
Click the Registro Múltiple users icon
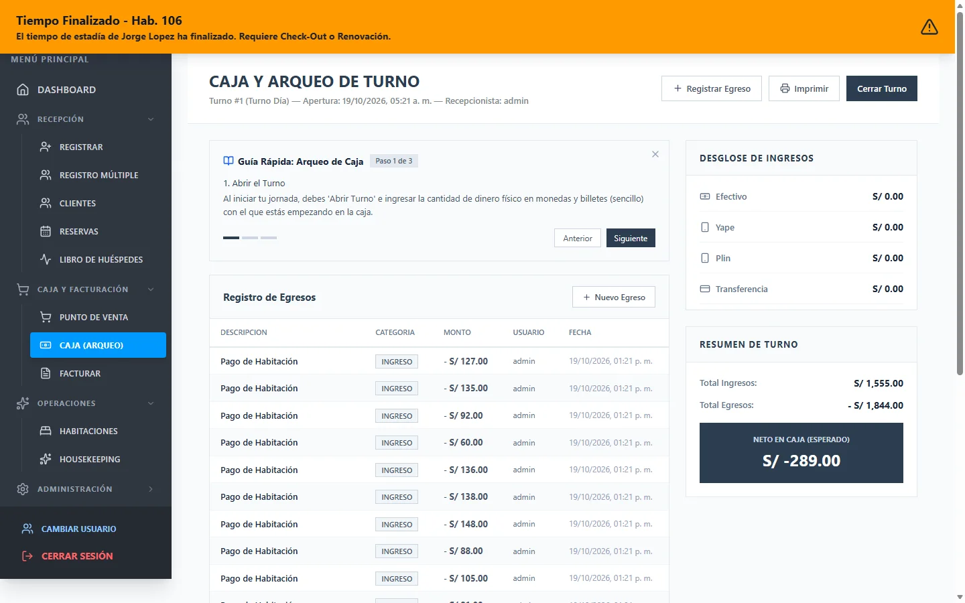pos(46,175)
